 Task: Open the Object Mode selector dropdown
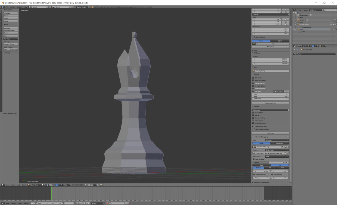coord(34,185)
